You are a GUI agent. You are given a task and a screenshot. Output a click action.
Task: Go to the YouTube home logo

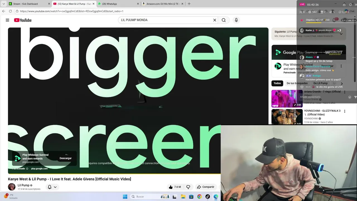(x=23, y=20)
